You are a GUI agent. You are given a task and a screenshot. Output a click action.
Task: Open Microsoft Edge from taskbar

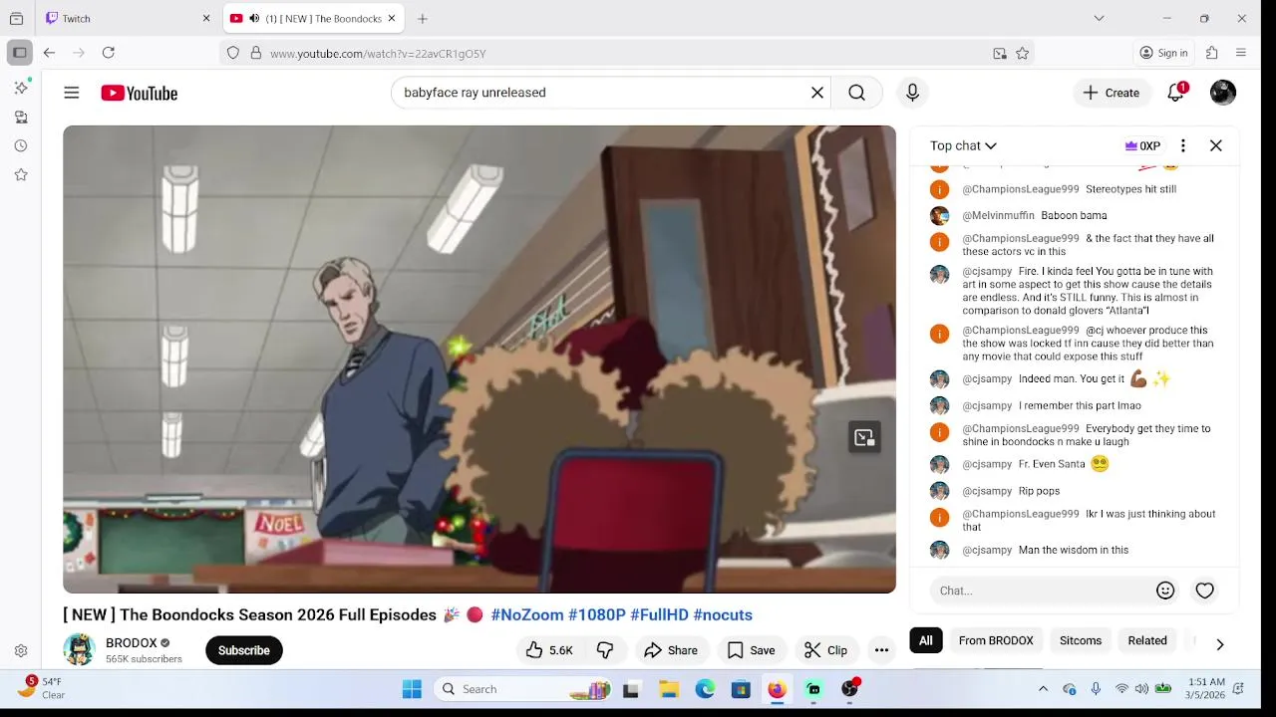point(705,689)
